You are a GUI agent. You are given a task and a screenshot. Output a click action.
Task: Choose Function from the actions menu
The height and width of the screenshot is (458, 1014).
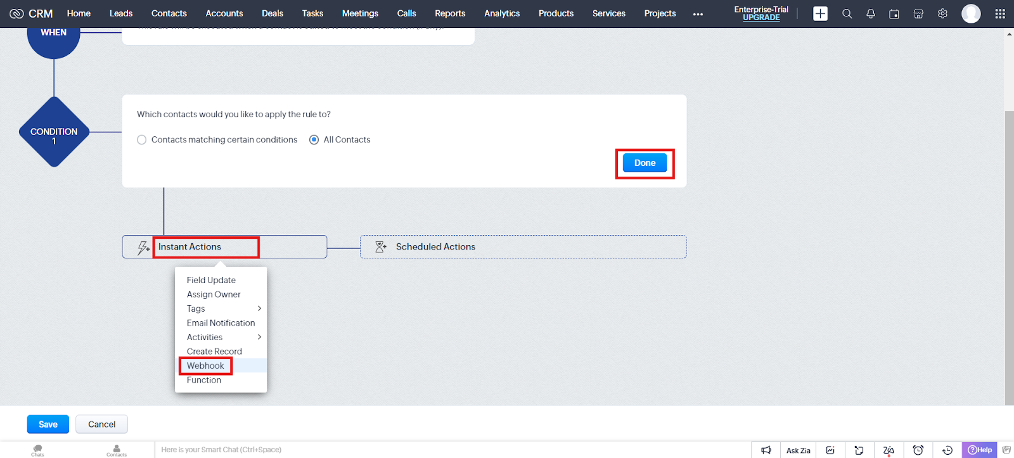pos(204,380)
